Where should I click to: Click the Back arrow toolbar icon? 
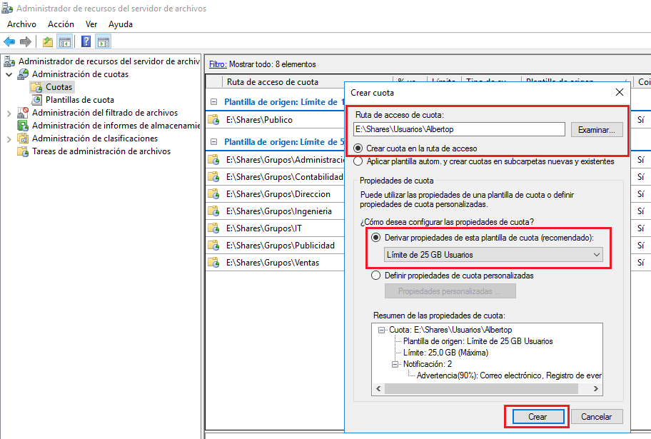[9, 41]
